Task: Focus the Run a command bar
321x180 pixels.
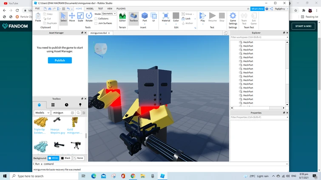Action: coord(160,164)
